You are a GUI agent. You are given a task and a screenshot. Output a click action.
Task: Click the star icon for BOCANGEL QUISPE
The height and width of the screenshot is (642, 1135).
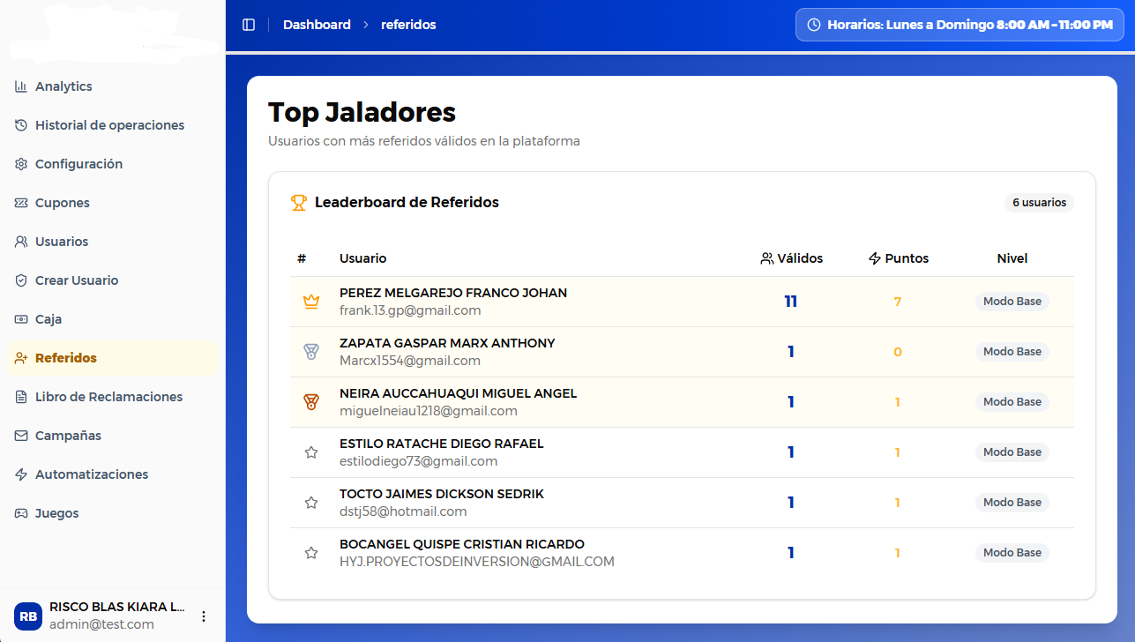pyautogui.click(x=310, y=553)
